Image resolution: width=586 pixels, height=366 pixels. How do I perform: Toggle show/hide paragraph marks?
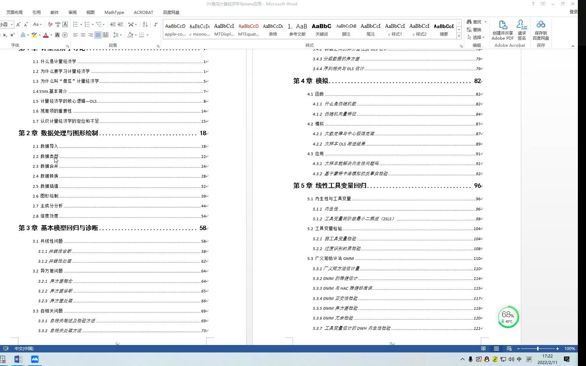[x=156, y=24]
